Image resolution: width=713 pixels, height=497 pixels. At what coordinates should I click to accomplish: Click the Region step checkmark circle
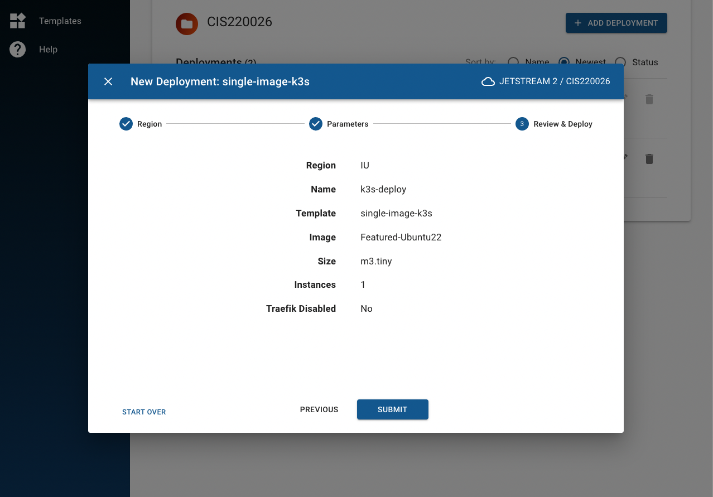pyautogui.click(x=126, y=124)
